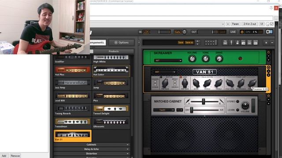Expand the Cabinets category
Screen dimensions: 282x158
[92, 144]
